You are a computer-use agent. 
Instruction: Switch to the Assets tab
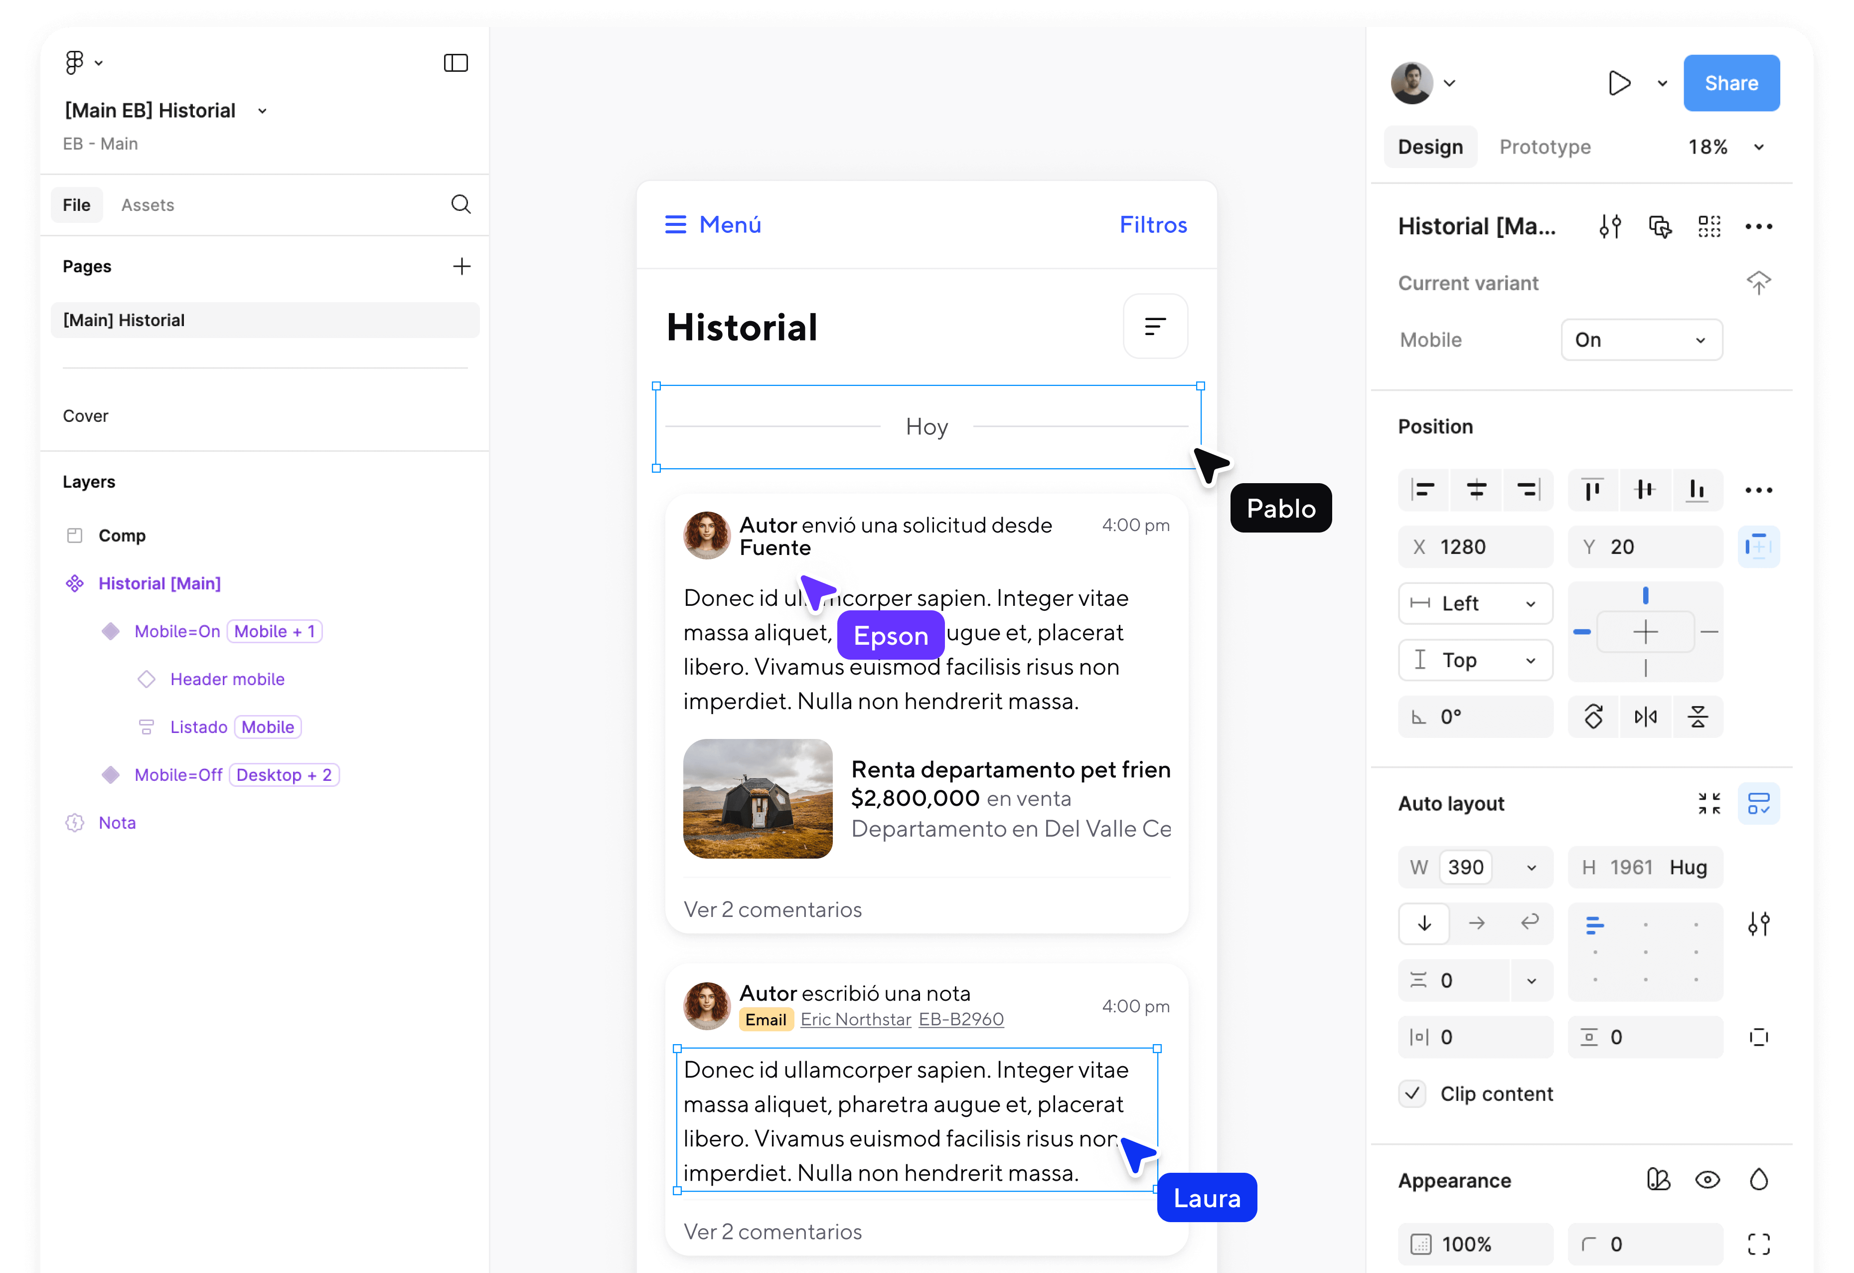tap(148, 205)
